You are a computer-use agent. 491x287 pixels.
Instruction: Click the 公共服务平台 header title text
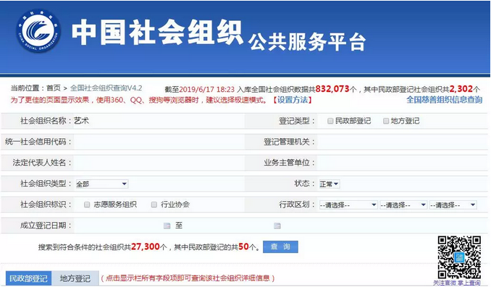(x=307, y=42)
